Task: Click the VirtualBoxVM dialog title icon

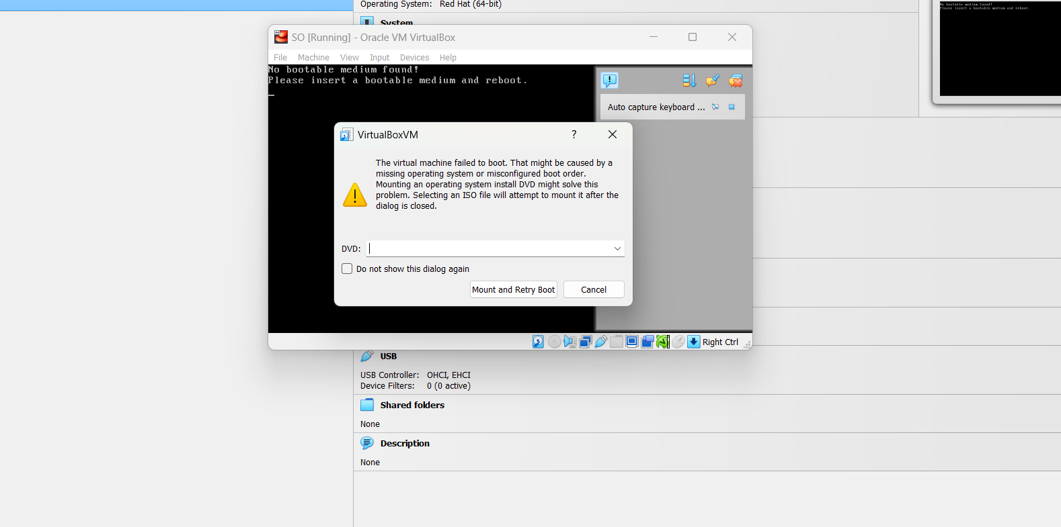Action: click(346, 134)
